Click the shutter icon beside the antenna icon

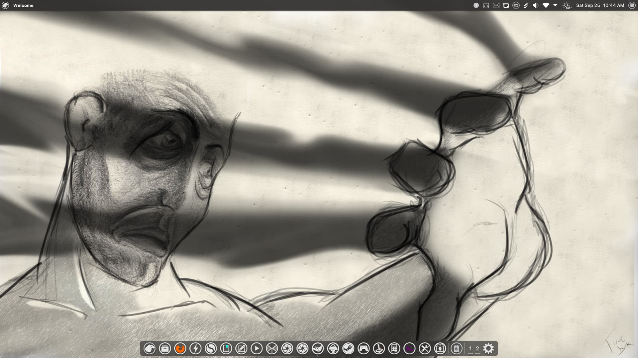tap(287, 348)
